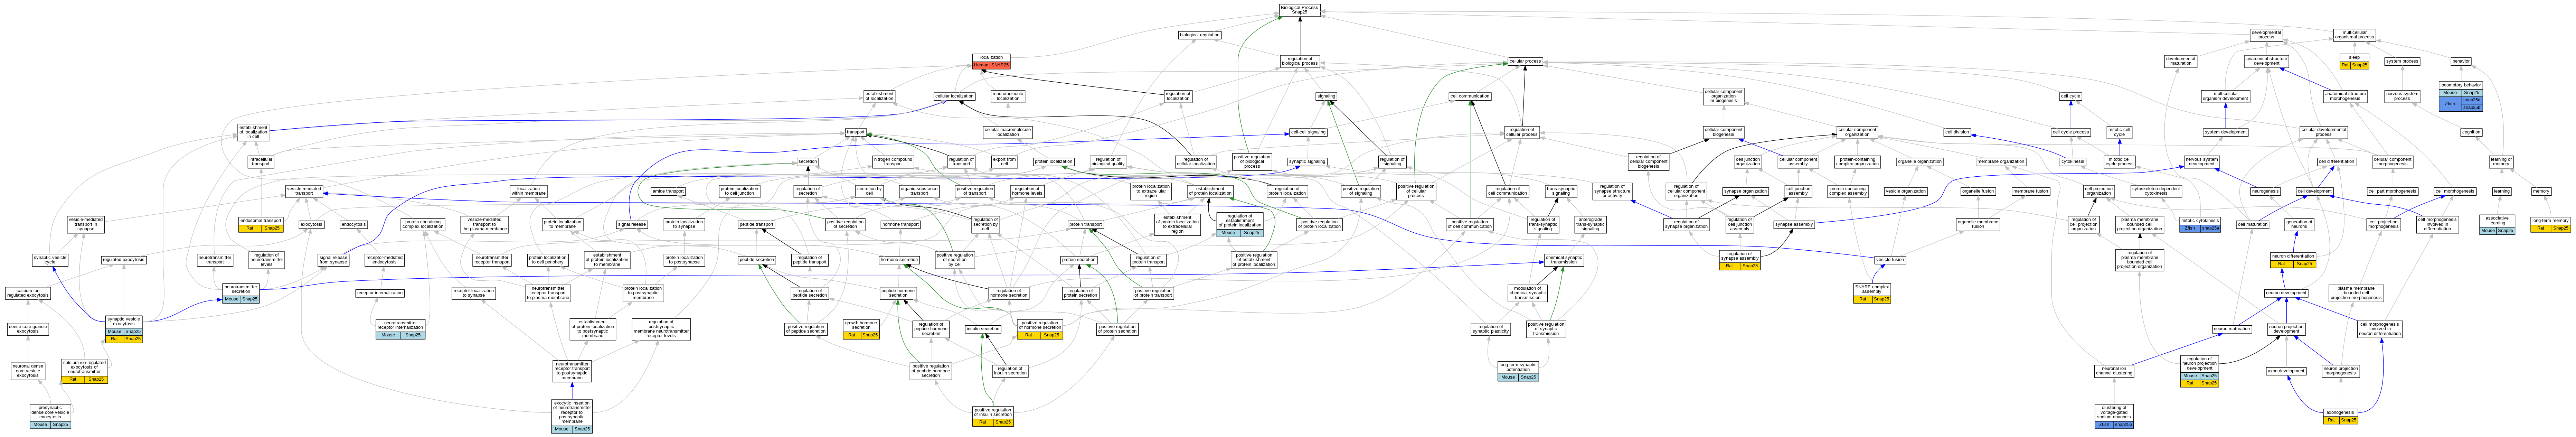Click the 'cellular process' node

(1525, 61)
